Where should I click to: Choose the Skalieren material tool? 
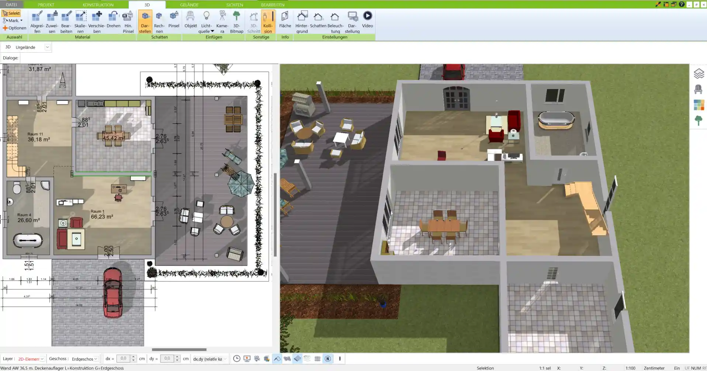80,22
